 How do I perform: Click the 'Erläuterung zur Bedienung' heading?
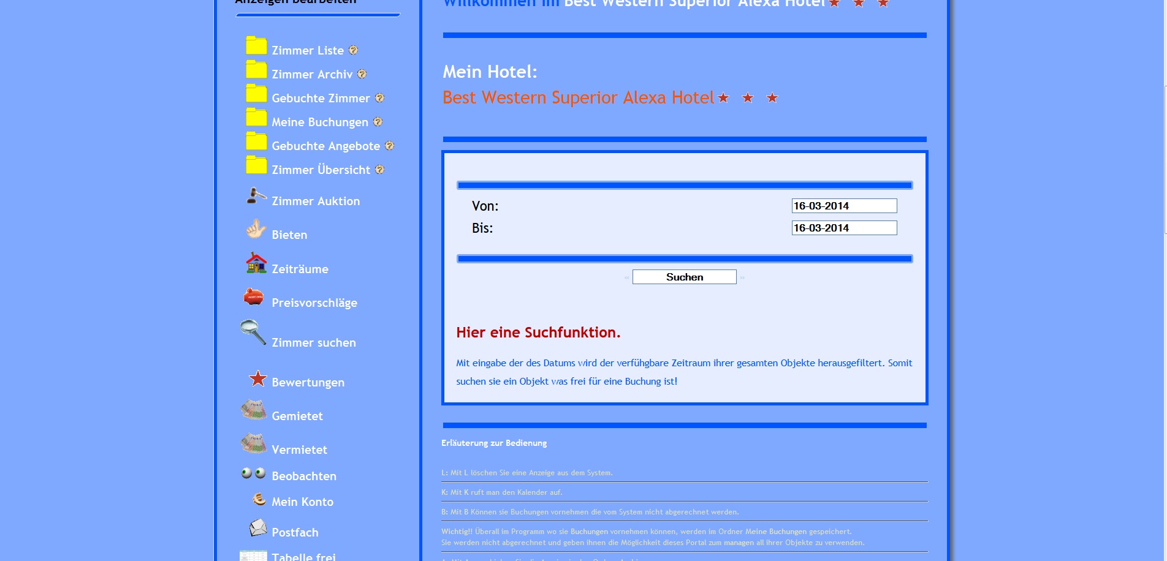point(494,443)
